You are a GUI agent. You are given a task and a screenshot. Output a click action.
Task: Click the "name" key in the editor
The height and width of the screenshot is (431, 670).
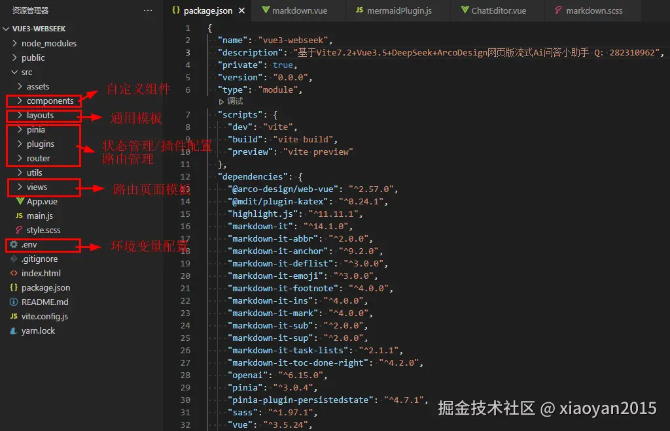click(232, 40)
